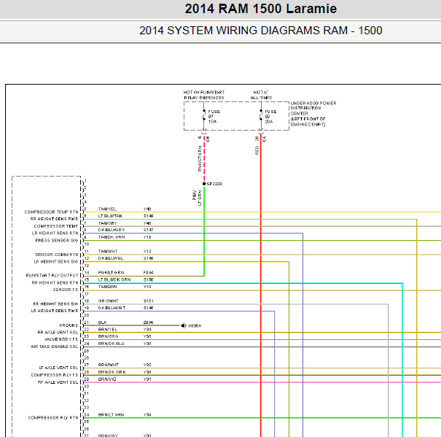Select wire color 'TAN/GRY' on pin 7
Viewport: 441px width, 437px height.
pos(107,223)
